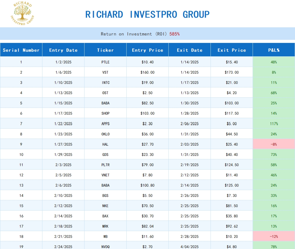Click entry date 1/2/2025 for PTLE

coord(63,62)
